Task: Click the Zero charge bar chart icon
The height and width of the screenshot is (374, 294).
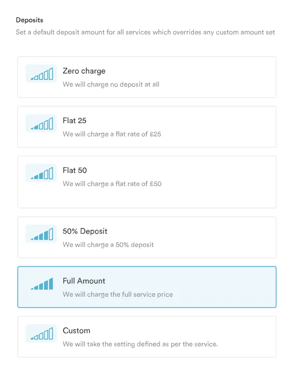Action: point(41,73)
